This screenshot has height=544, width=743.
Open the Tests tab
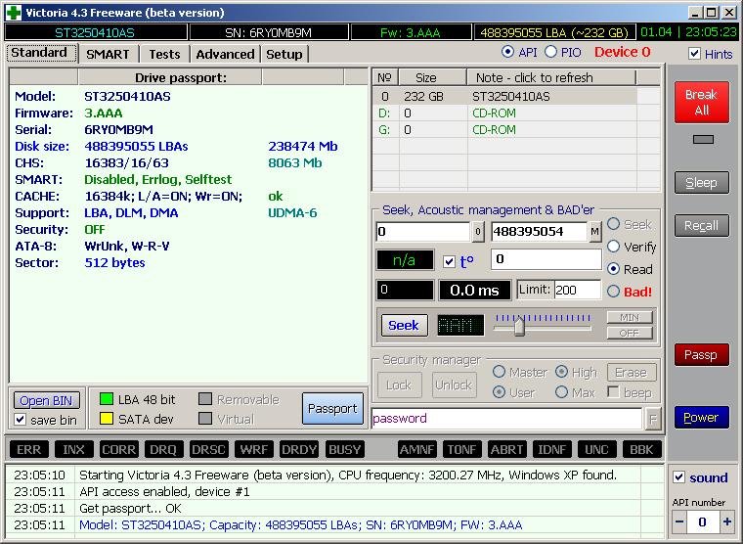164,54
